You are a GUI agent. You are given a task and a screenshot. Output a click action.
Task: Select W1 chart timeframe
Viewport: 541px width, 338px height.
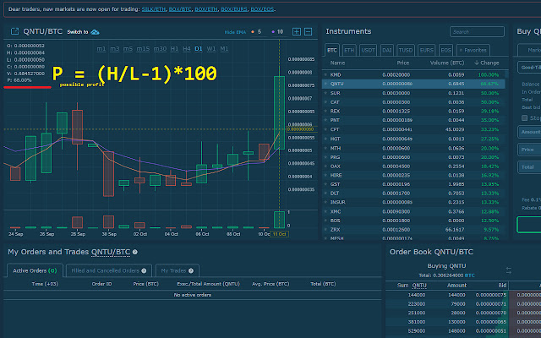tap(211, 49)
